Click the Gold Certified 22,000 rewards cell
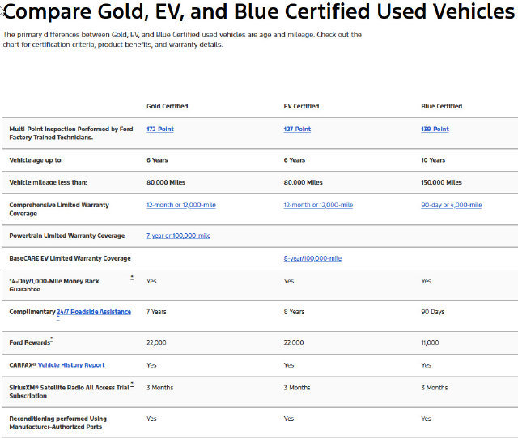Screen dimensions: 518x438 tap(156, 342)
